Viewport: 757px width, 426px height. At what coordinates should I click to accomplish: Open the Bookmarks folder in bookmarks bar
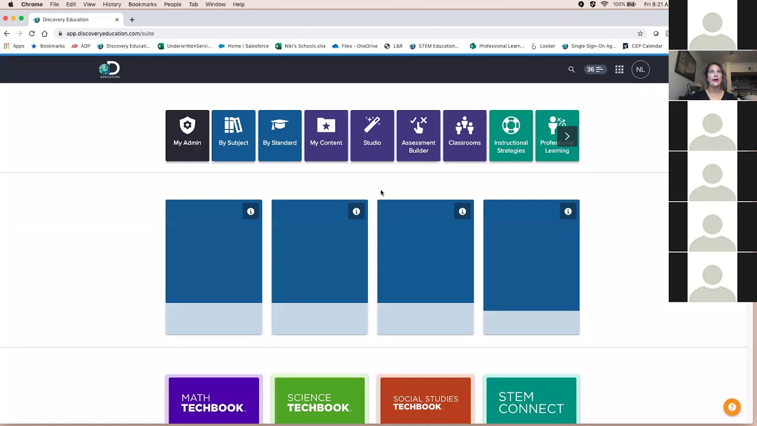coord(48,46)
